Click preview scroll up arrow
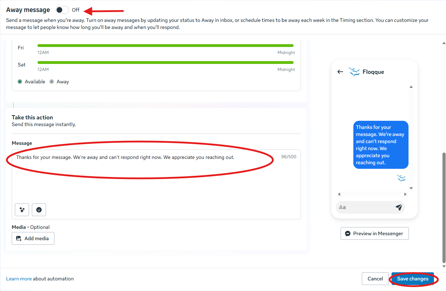This screenshot has height=291, width=446. coord(411,87)
